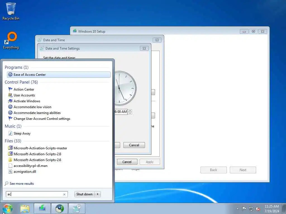Viewport: 286px width, 214px height.
Task: Clear the Start menu search box
Action: point(64,194)
